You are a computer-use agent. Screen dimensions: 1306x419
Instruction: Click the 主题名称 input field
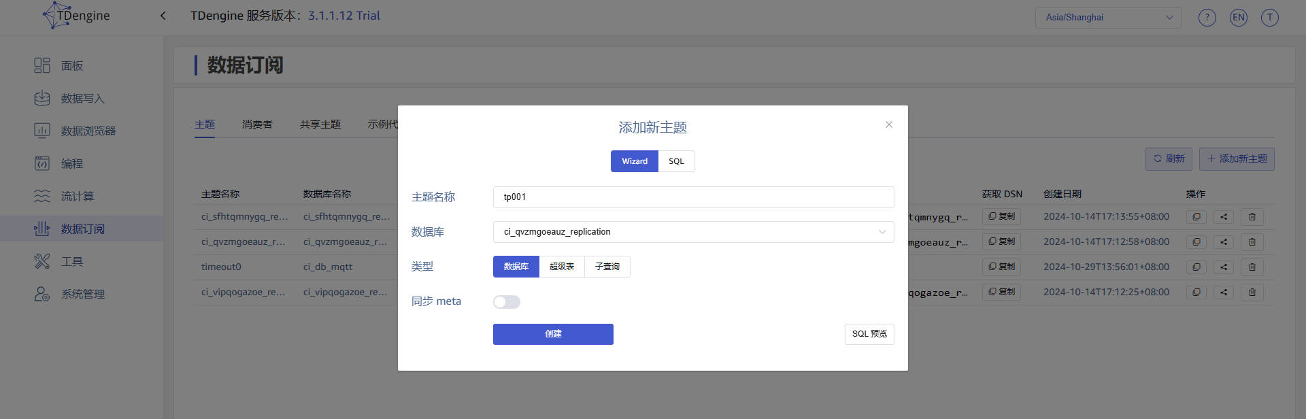coord(692,197)
